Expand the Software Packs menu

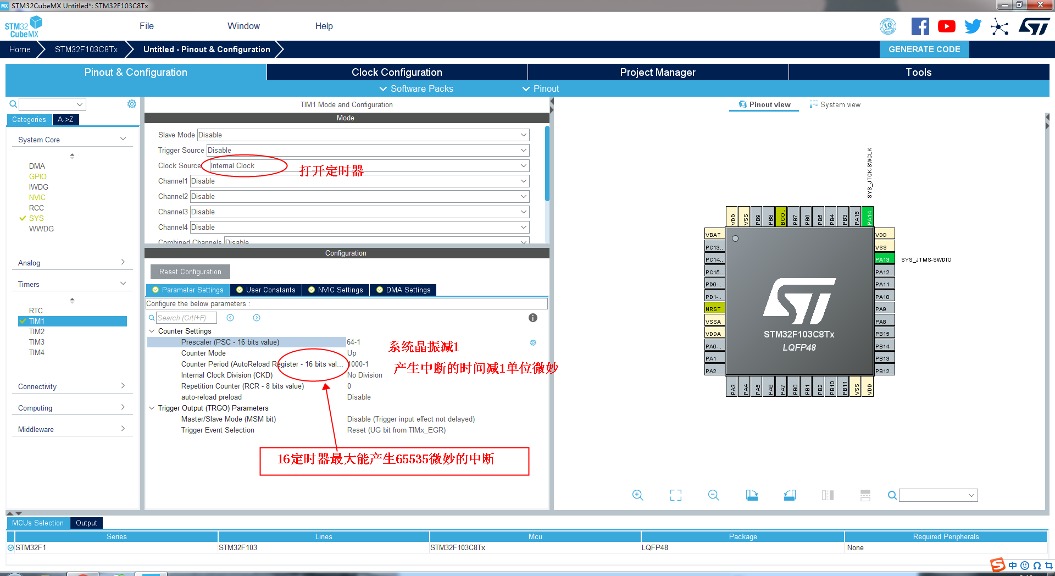coord(416,88)
